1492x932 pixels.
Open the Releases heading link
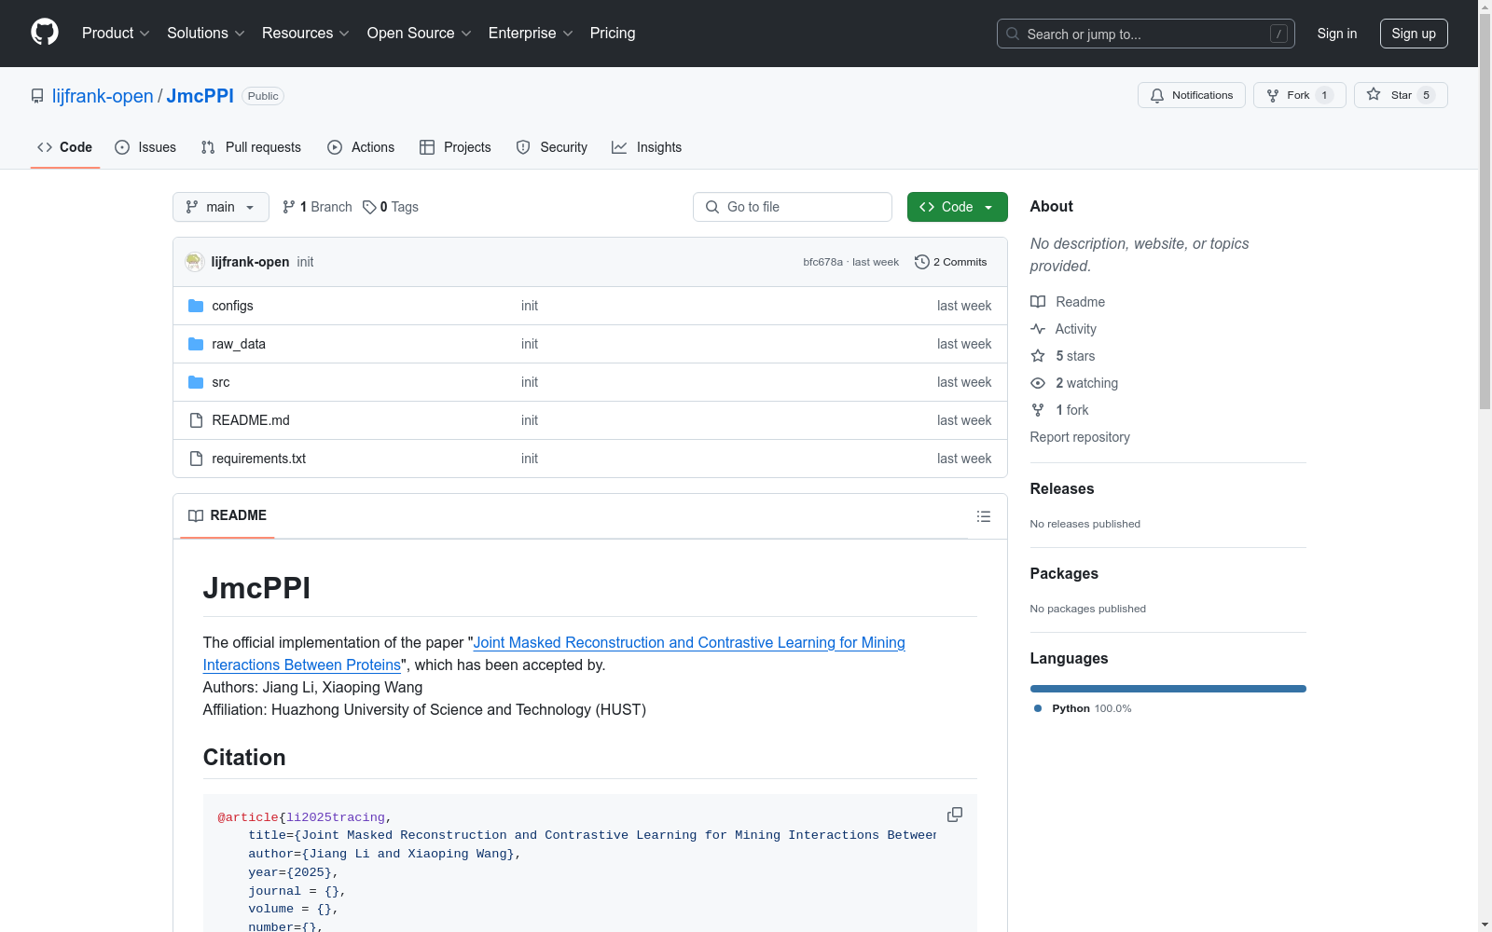(1062, 488)
